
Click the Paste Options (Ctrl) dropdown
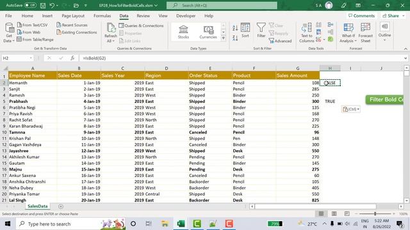point(351,109)
